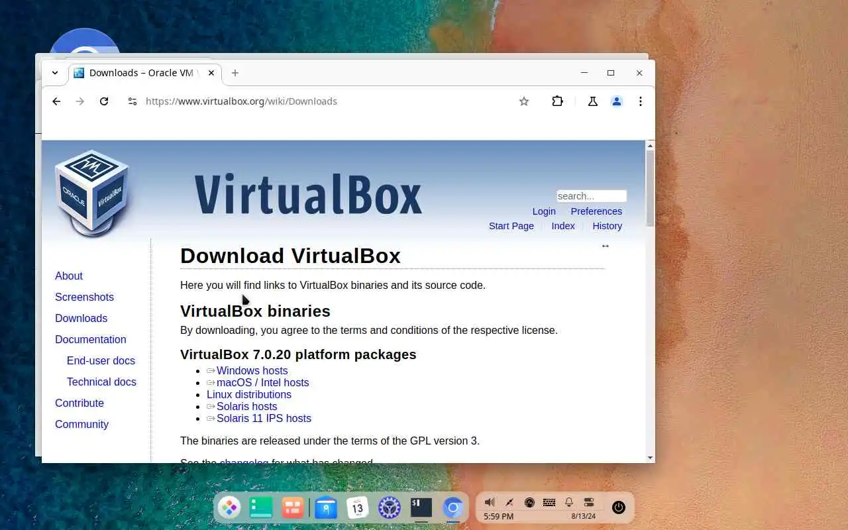The height and width of the screenshot is (530, 848).
Task: Open the Preferences link
Action: 596,211
